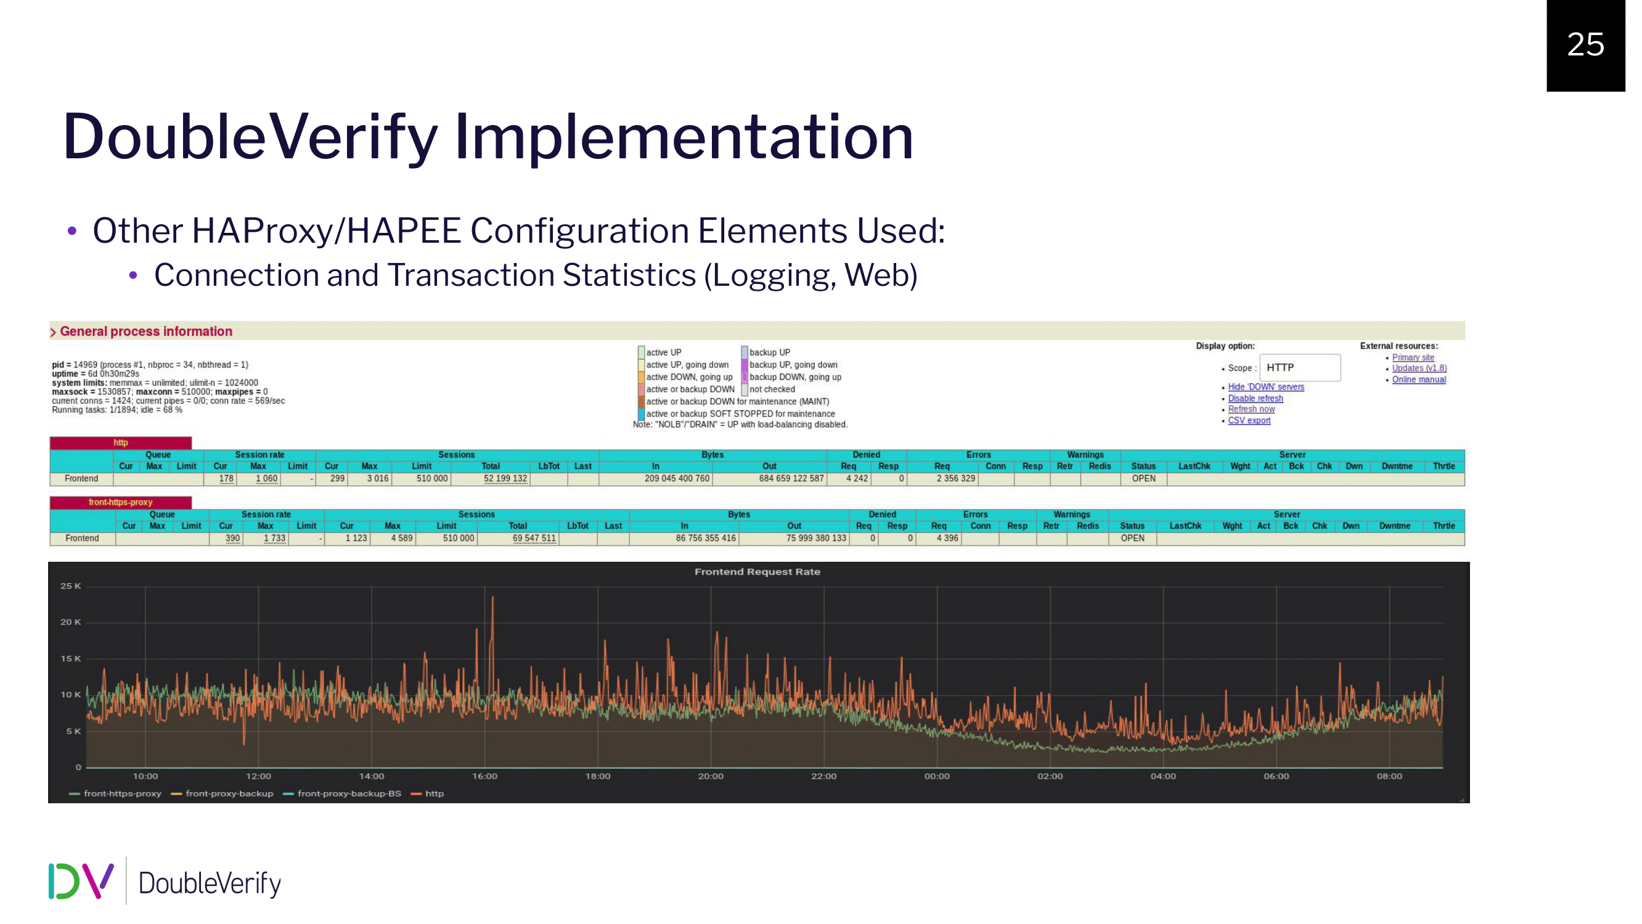Click Hide 'DOWN' servers link

click(1266, 387)
